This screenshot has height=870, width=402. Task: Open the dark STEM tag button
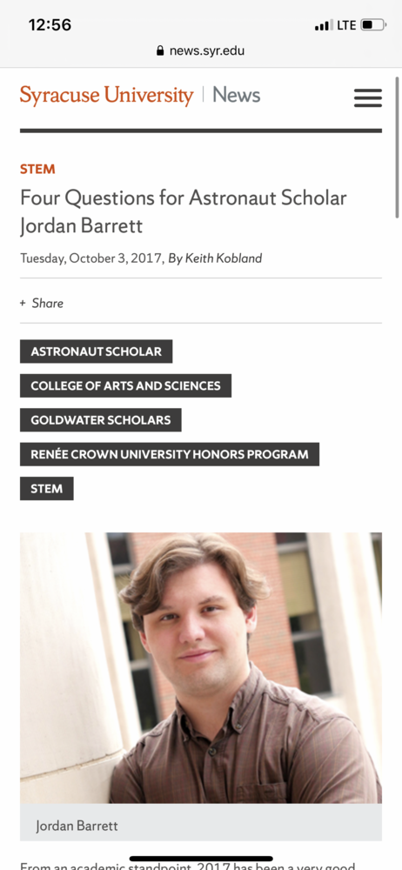click(x=47, y=489)
